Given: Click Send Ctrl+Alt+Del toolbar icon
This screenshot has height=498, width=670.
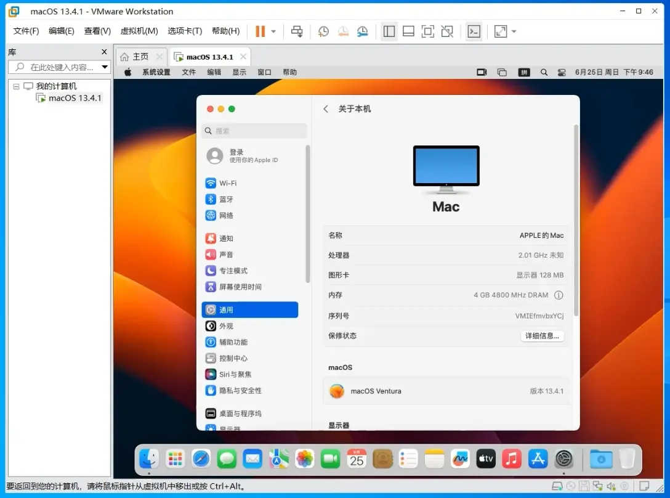Looking at the screenshot, I should (x=297, y=31).
